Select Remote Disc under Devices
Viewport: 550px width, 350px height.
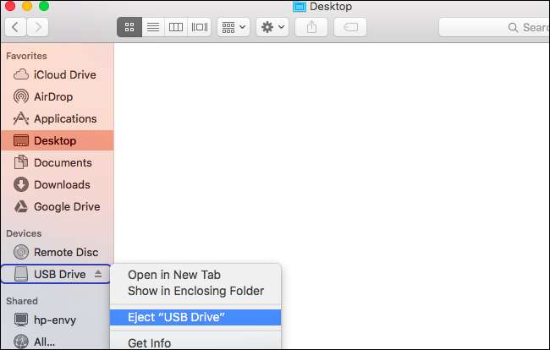tap(58, 252)
